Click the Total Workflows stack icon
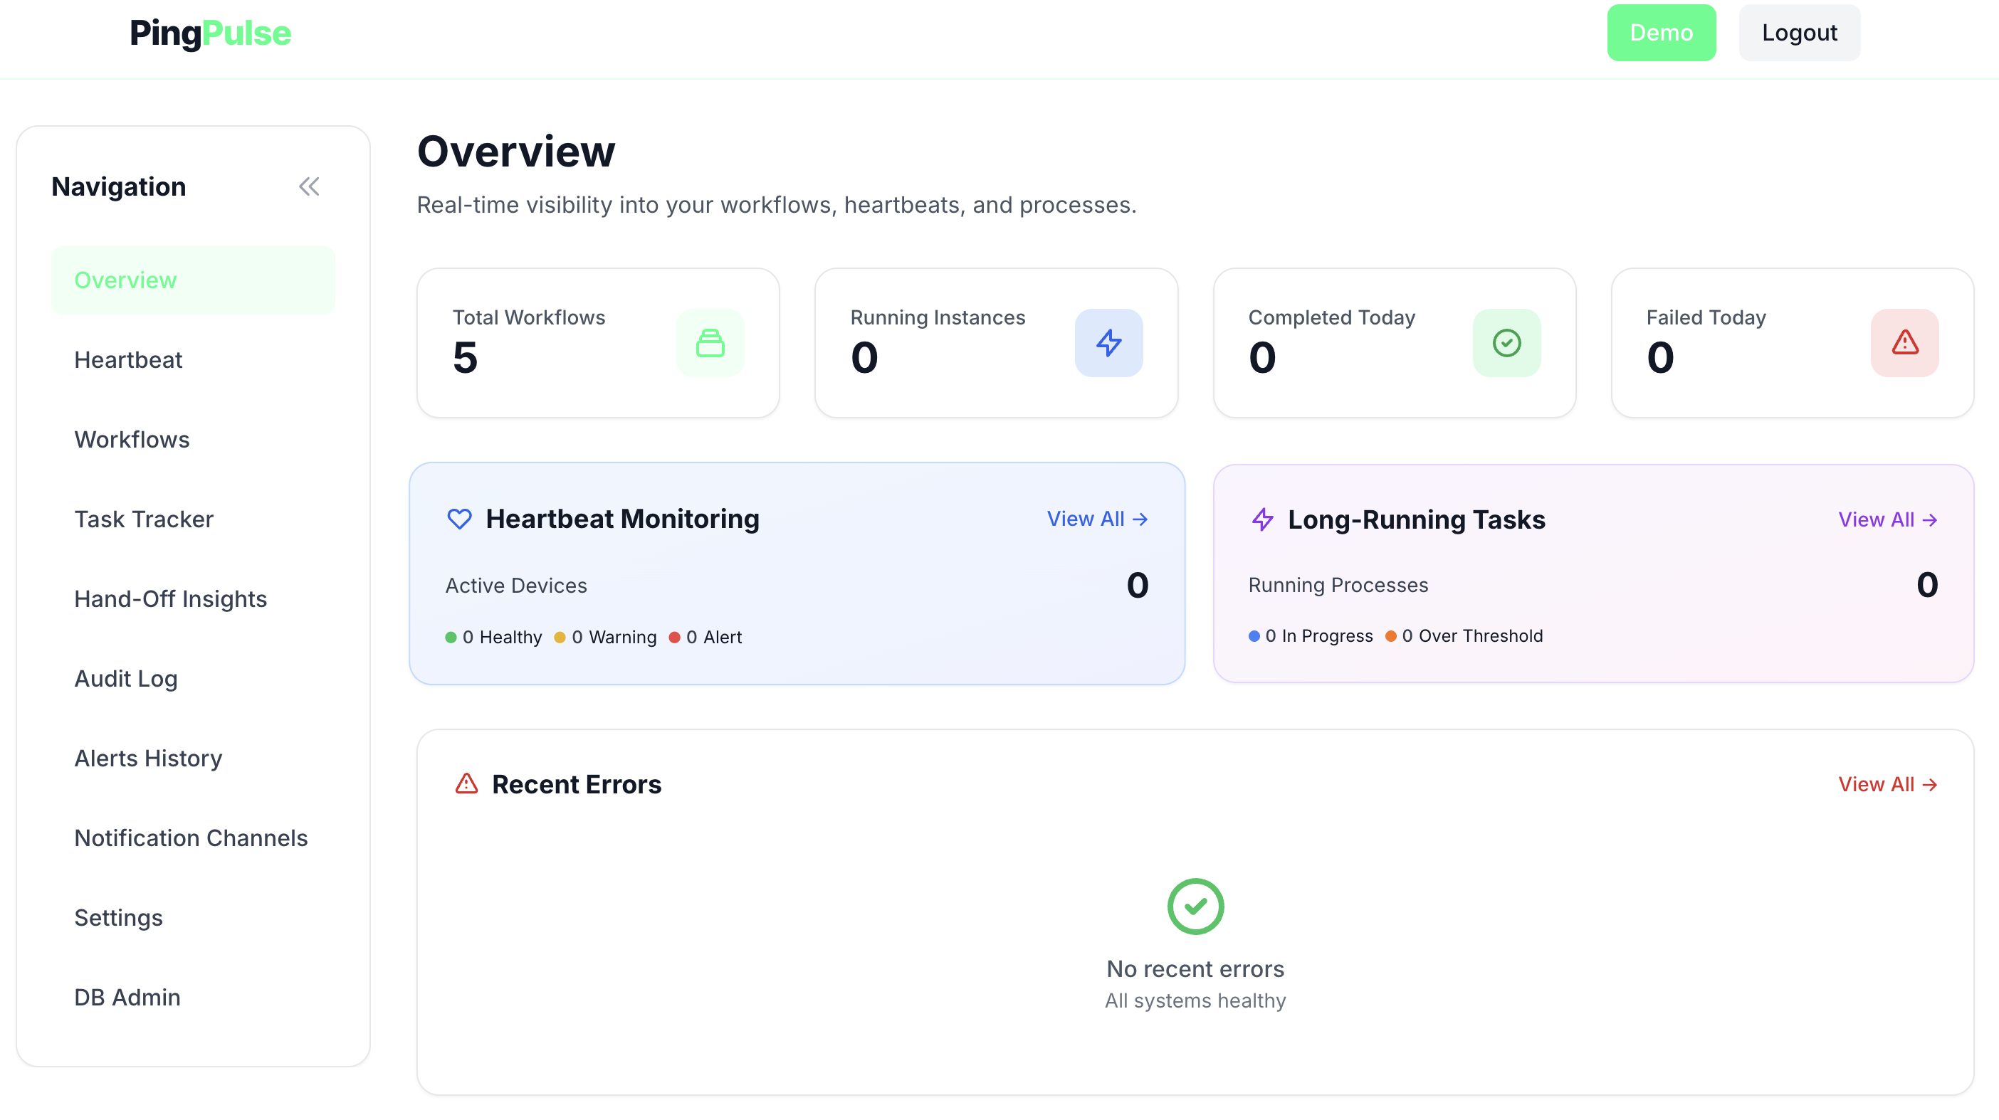The height and width of the screenshot is (1120, 1999). (x=710, y=343)
